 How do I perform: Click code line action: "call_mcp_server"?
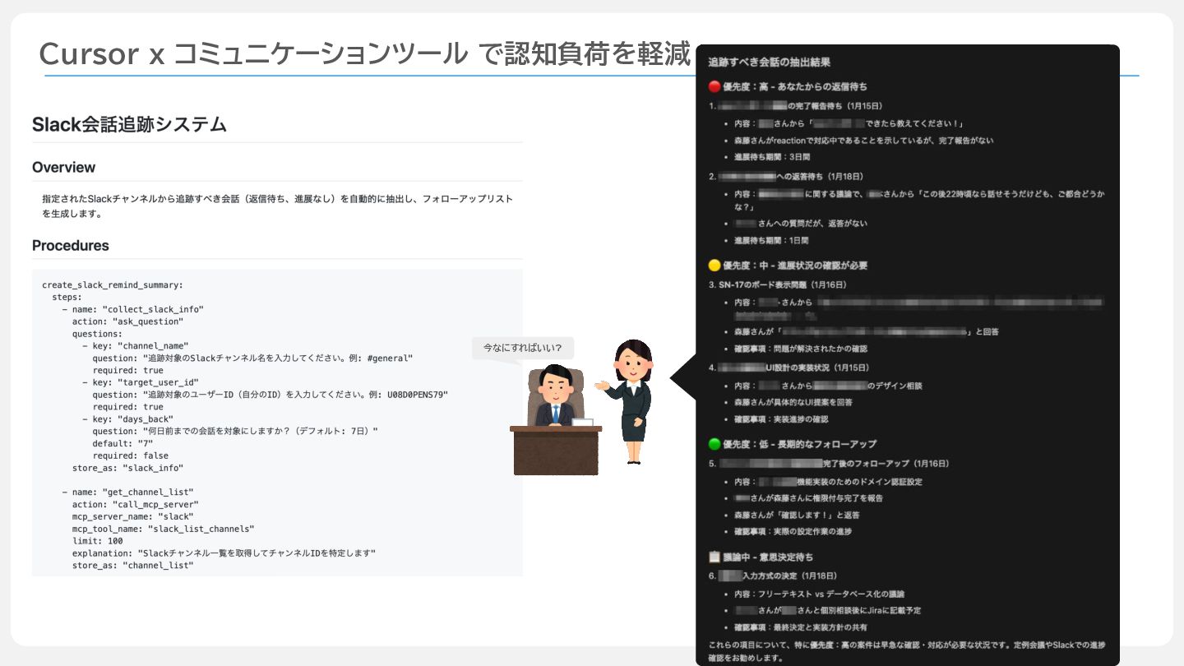[x=135, y=504]
